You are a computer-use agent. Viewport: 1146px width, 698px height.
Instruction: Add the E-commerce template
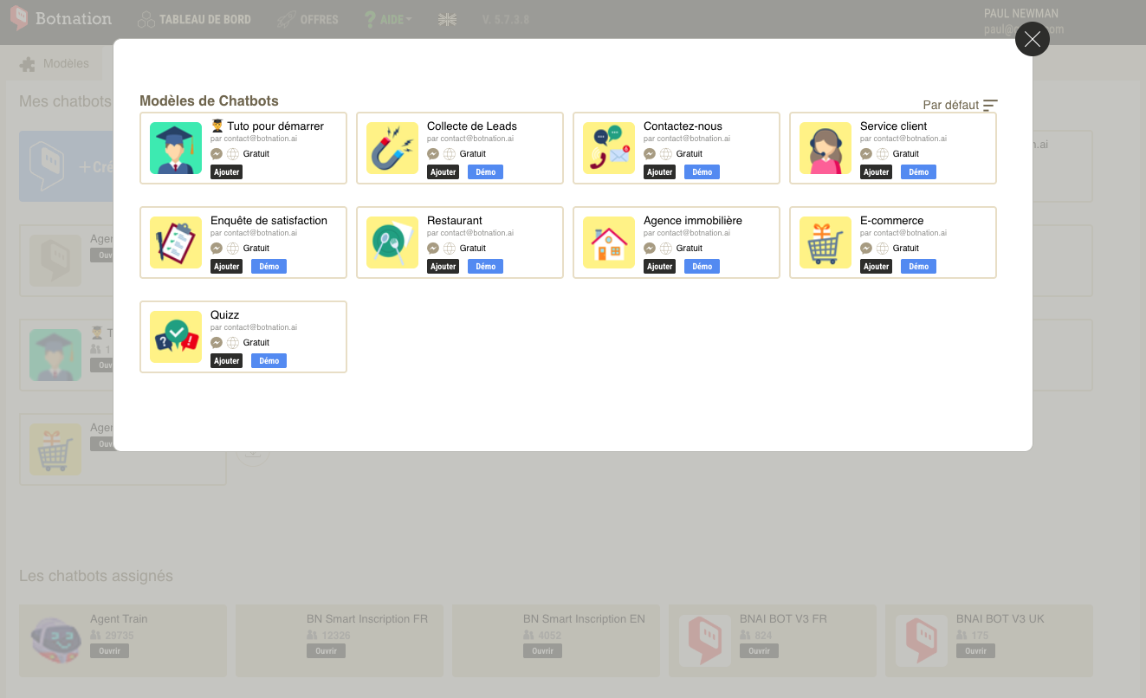(x=876, y=267)
